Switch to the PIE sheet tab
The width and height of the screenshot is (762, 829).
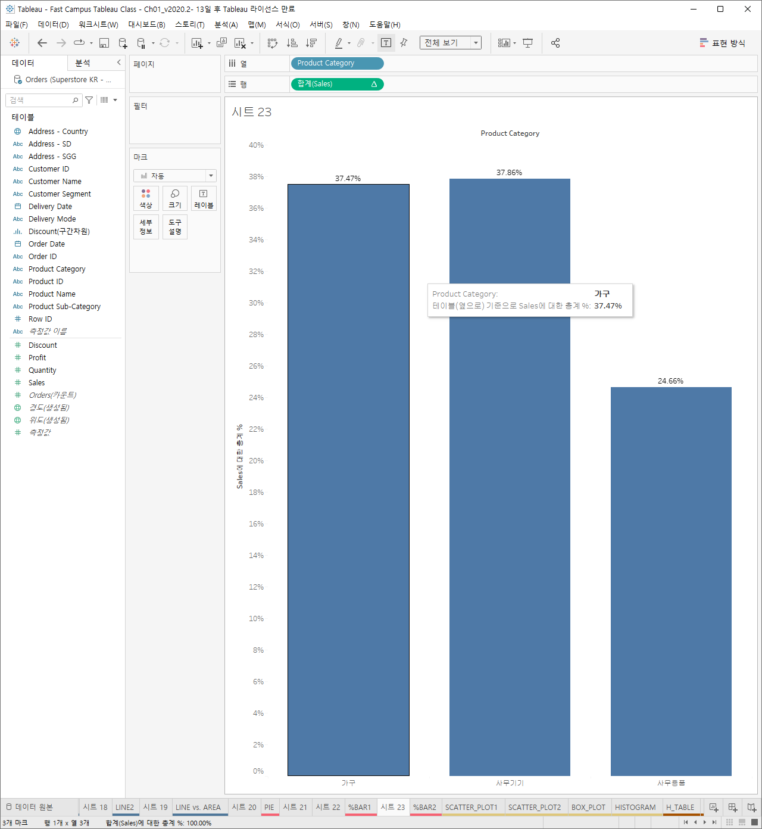(269, 808)
